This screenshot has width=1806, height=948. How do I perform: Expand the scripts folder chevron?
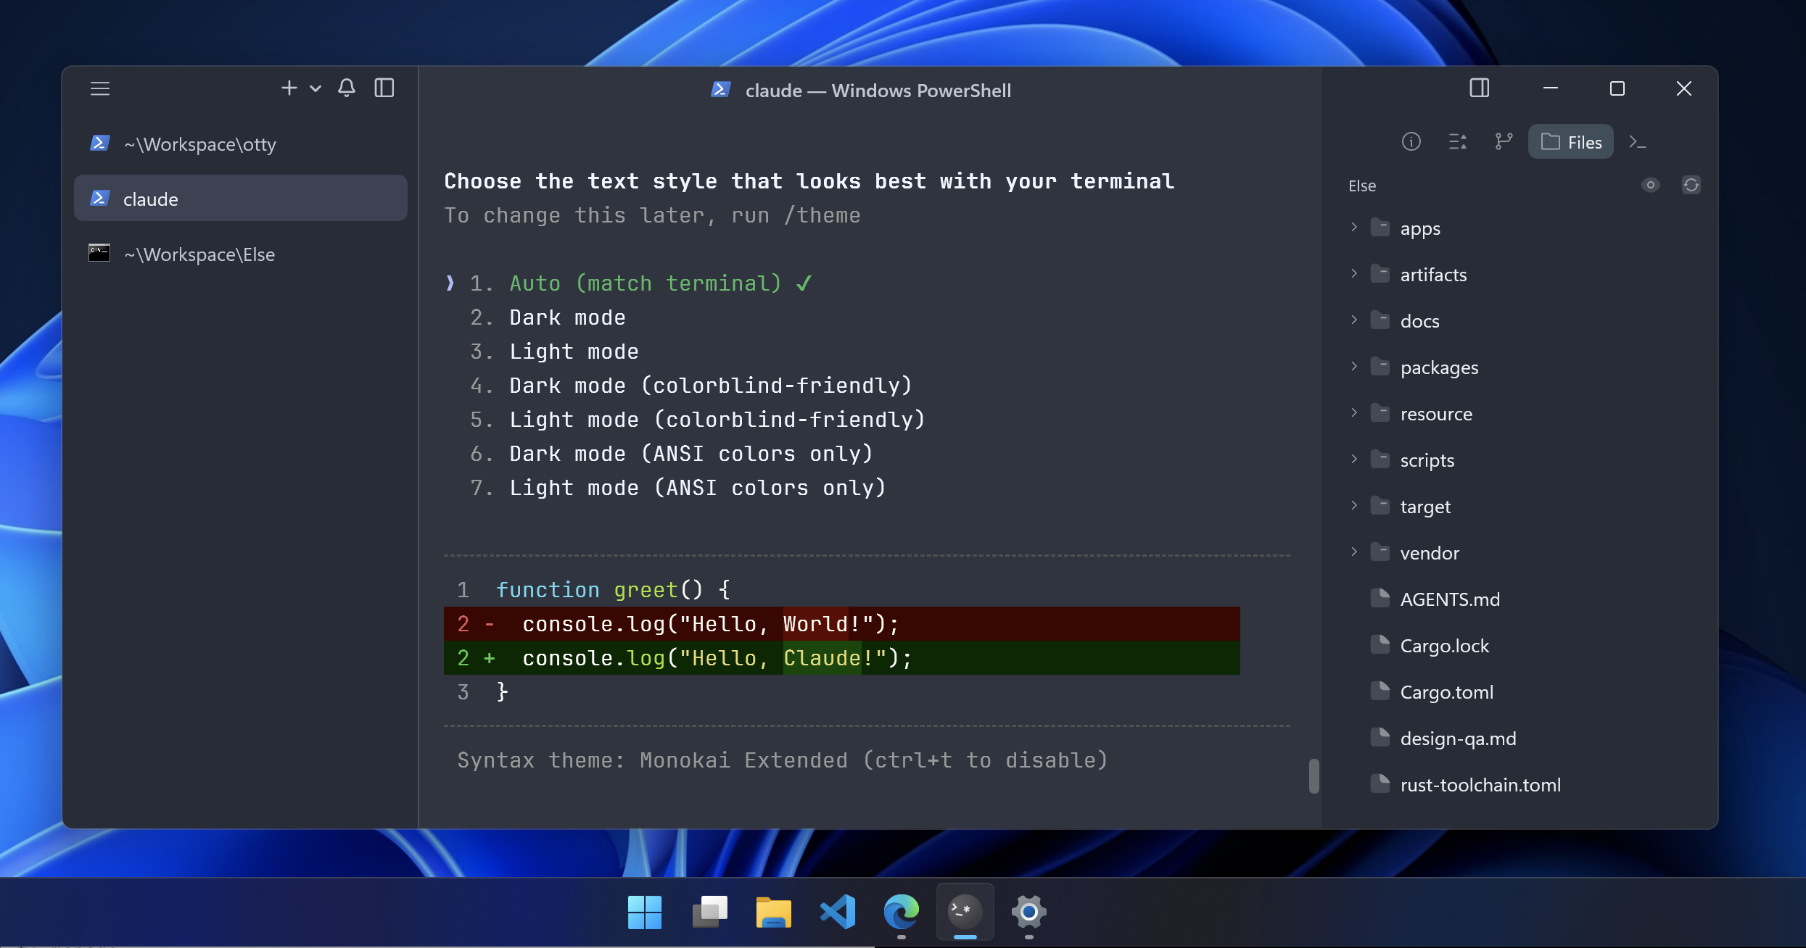coord(1354,459)
